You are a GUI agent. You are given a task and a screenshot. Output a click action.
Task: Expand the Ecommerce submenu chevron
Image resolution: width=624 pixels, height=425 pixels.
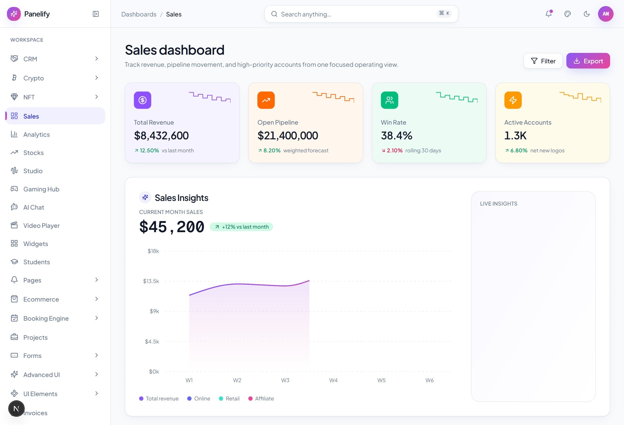96,299
